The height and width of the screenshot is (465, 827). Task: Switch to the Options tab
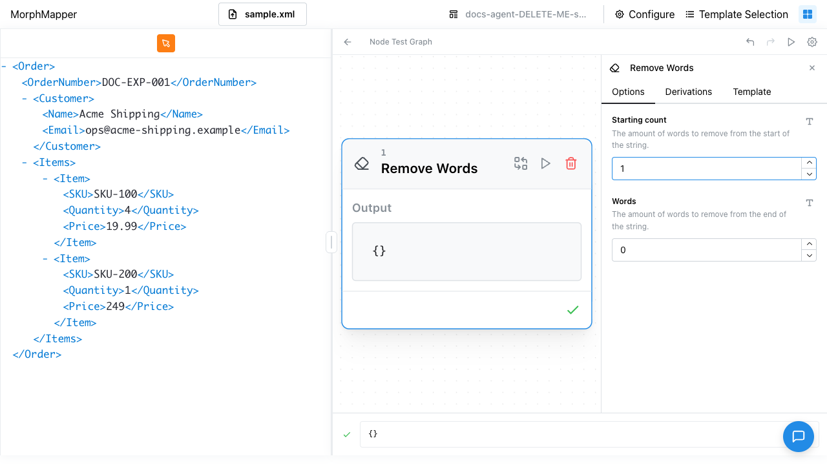click(628, 92)
